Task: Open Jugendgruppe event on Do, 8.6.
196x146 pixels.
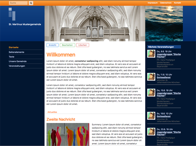Action: pos(169,55)
